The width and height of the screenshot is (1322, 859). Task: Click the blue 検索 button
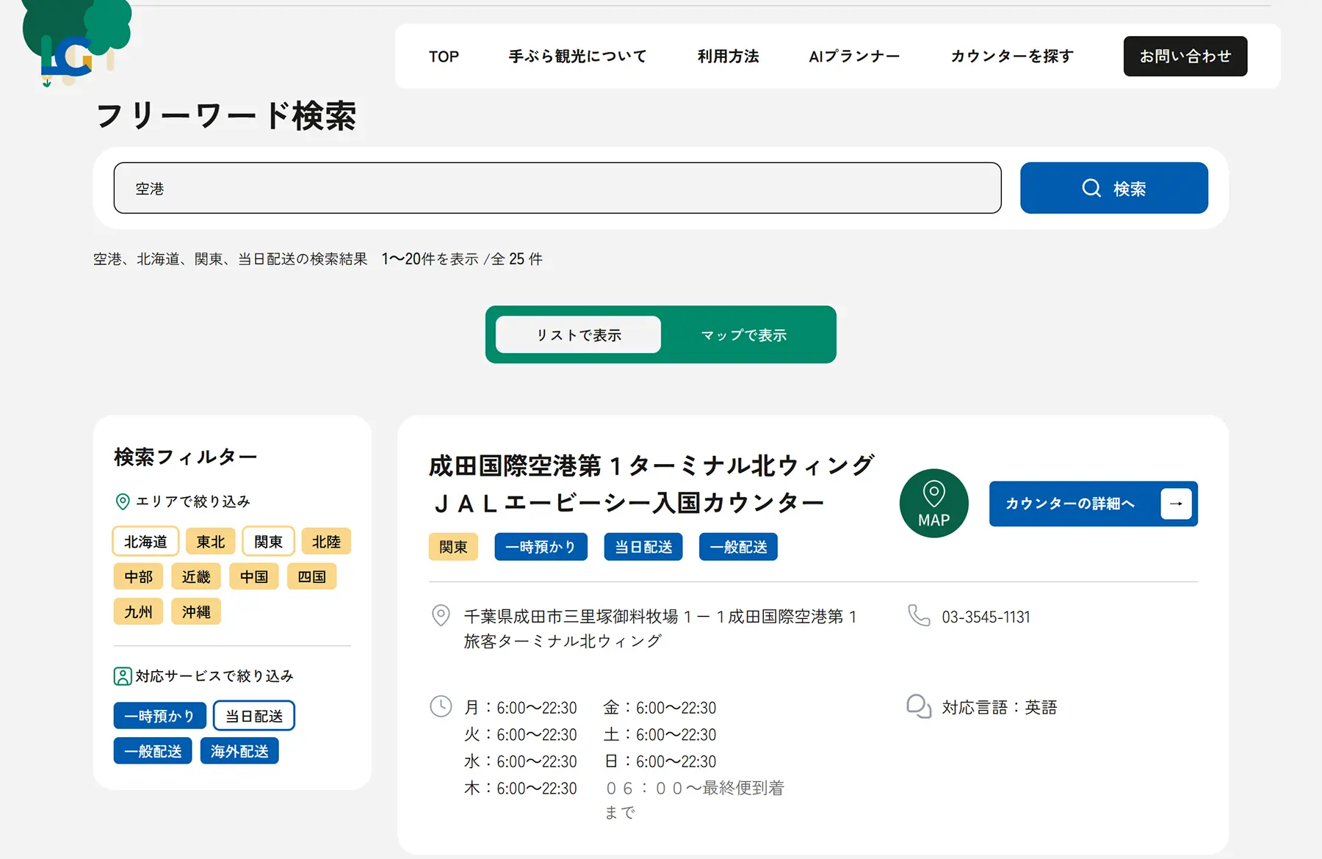click(1114, 188)
